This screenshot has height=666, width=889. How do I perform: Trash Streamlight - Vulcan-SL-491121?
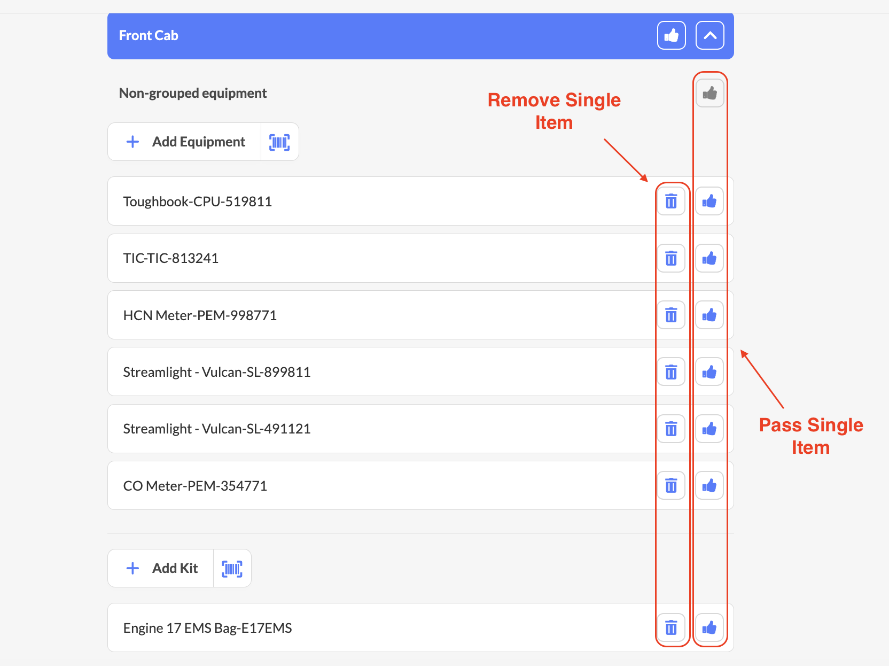(x=671, y=429)
